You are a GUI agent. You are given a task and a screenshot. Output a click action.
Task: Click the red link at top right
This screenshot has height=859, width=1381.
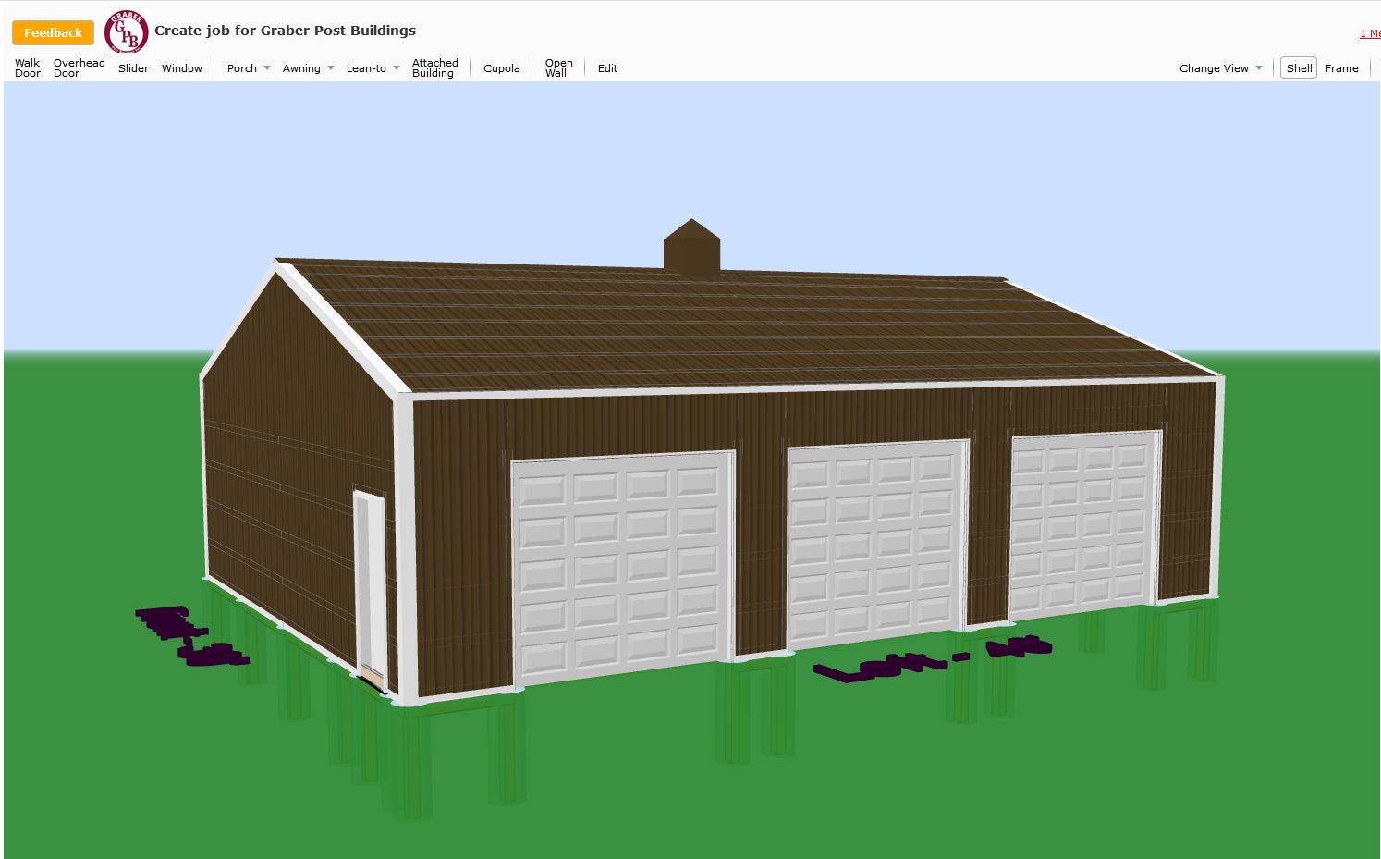[1369, 33]
